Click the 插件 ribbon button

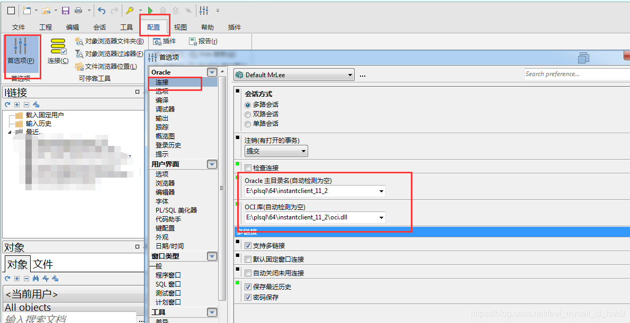(164, 41)
